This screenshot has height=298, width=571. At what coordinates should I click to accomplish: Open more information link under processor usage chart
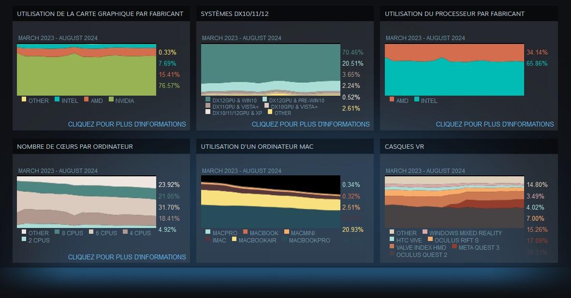pyautogui.click(x=495, y=124)
